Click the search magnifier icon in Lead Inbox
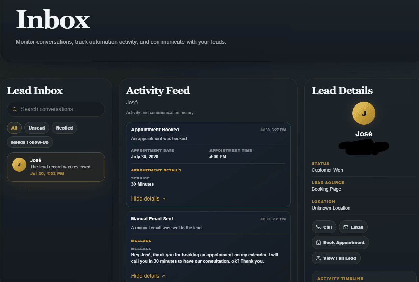The width and height of the screenshot is (419, 282). point(15,109)
